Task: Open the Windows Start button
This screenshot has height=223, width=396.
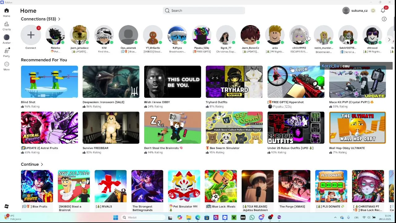Action: coord(116,217)
